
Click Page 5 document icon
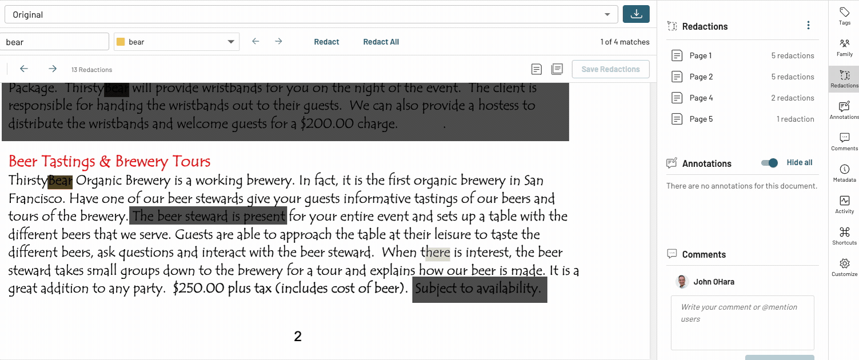tap(677, 119)
